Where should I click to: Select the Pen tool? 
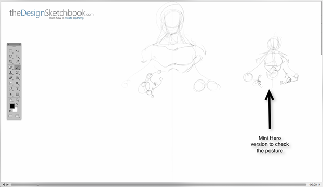point(11,89)
